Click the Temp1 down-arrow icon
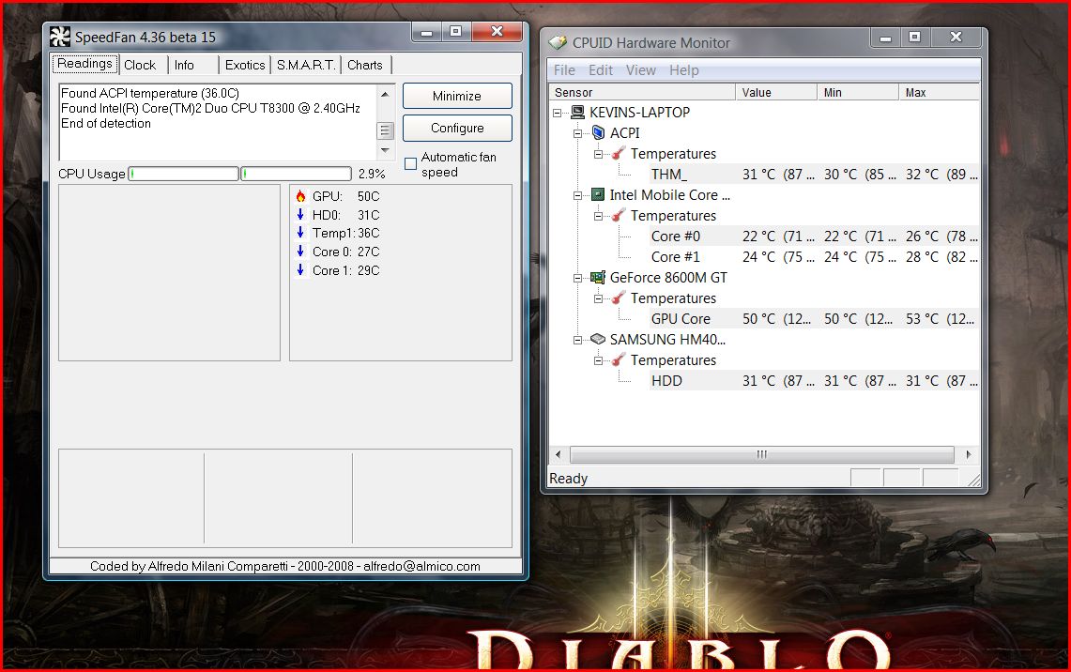The image size is (1071, 672). pos(300,233)
